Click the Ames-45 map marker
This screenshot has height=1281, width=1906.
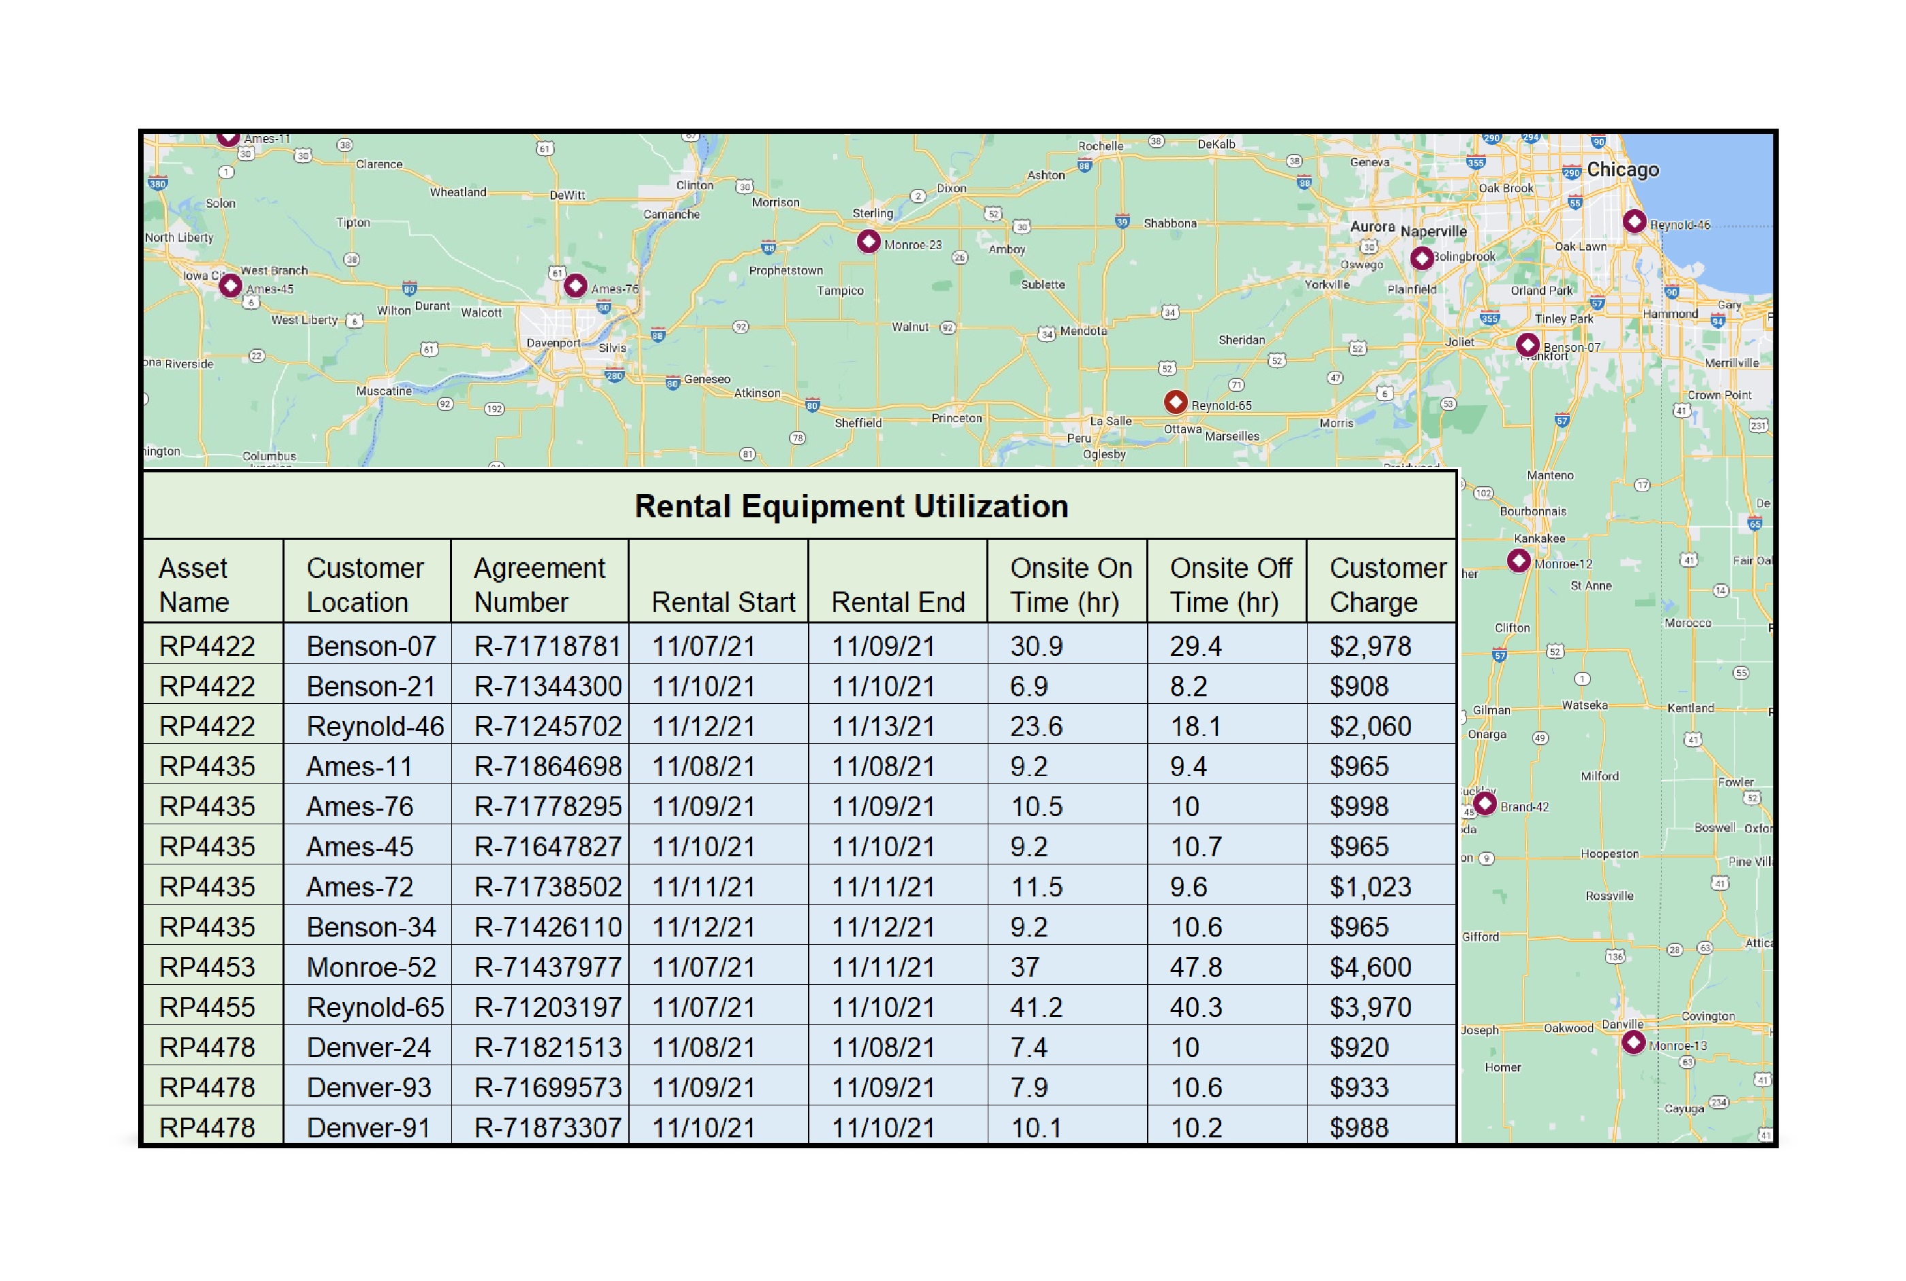(x=230, y=286)
